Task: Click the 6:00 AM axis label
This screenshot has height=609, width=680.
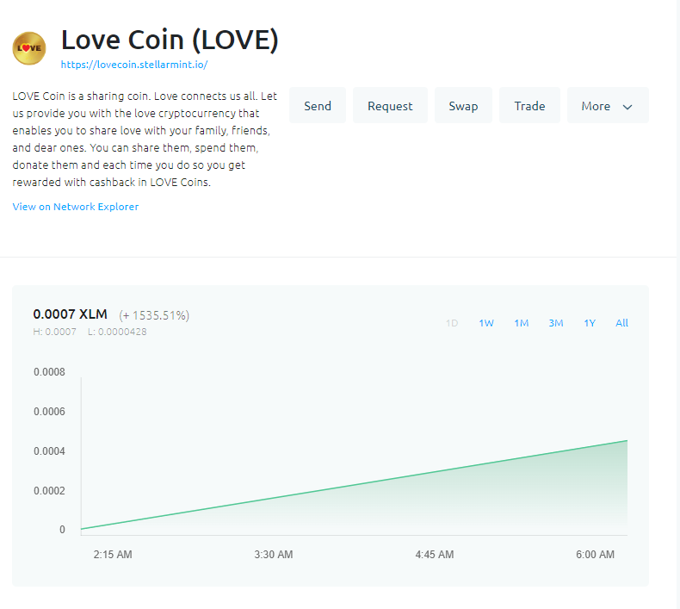Action: [x=595, y=555]
